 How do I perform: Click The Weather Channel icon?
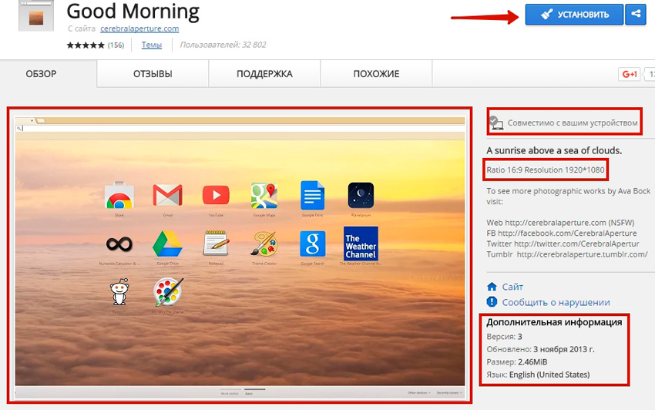coord(361,244)
